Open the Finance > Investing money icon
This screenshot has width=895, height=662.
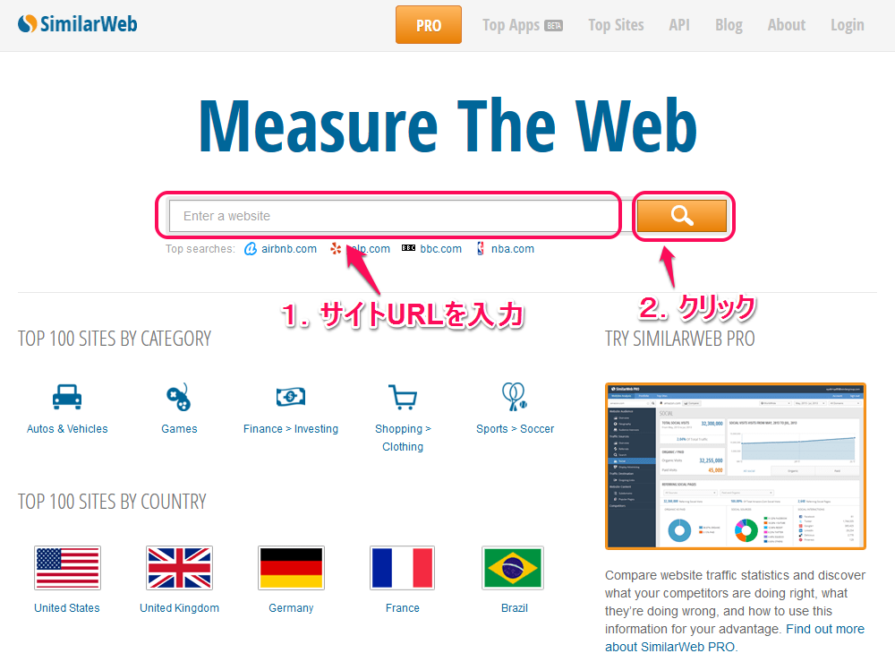tap(291, 396)
